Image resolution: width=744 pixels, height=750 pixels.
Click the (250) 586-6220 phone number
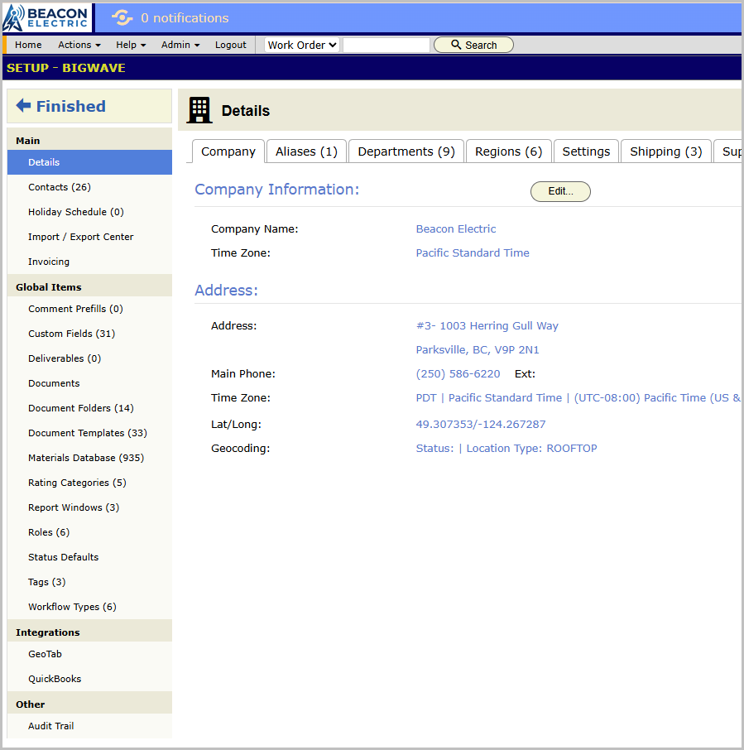[x=458, y=373]
